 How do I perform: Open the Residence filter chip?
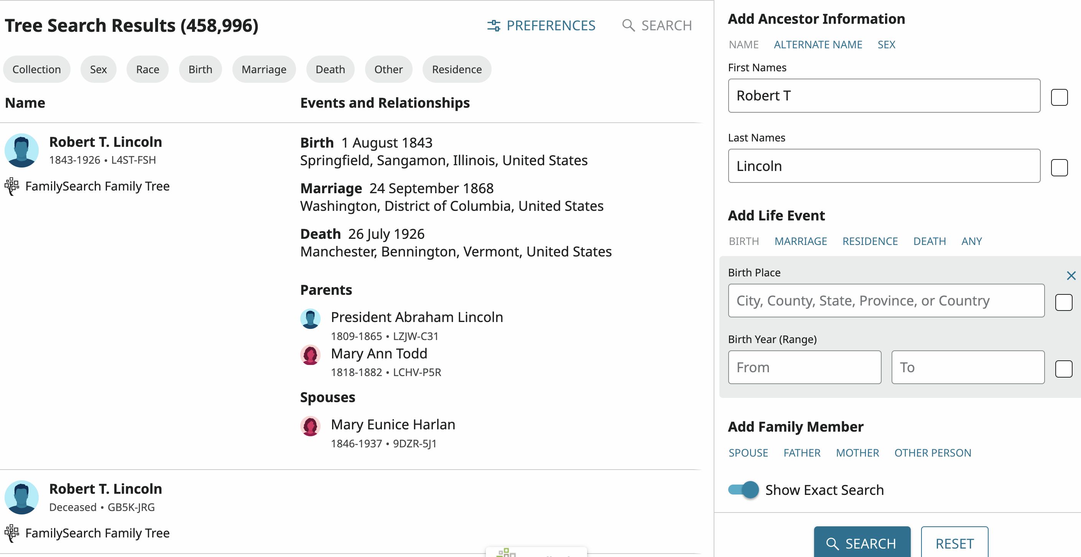[x=457, y=69]
